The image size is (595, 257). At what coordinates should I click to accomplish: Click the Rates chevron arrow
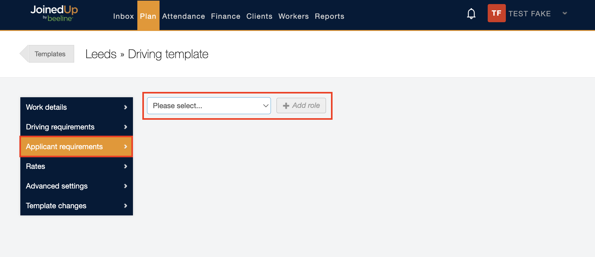pyautogui.click(x=125, y=166)
